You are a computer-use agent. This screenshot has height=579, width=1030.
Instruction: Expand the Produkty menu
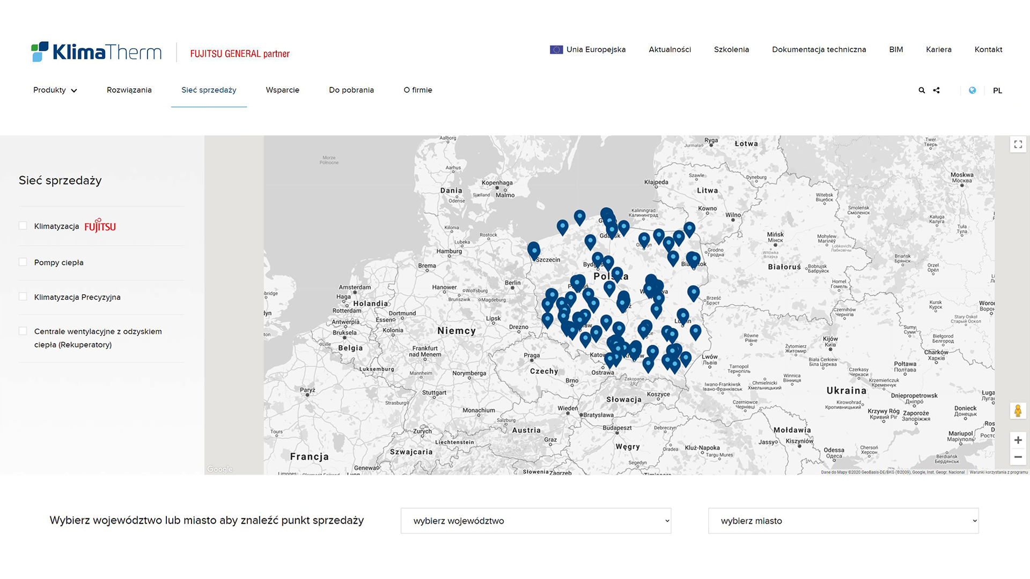pos(55,90)
